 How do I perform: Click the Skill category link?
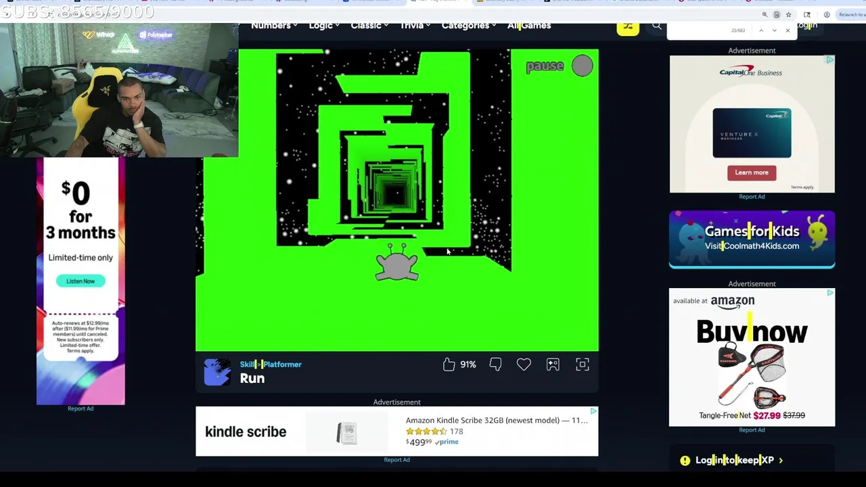247,364
